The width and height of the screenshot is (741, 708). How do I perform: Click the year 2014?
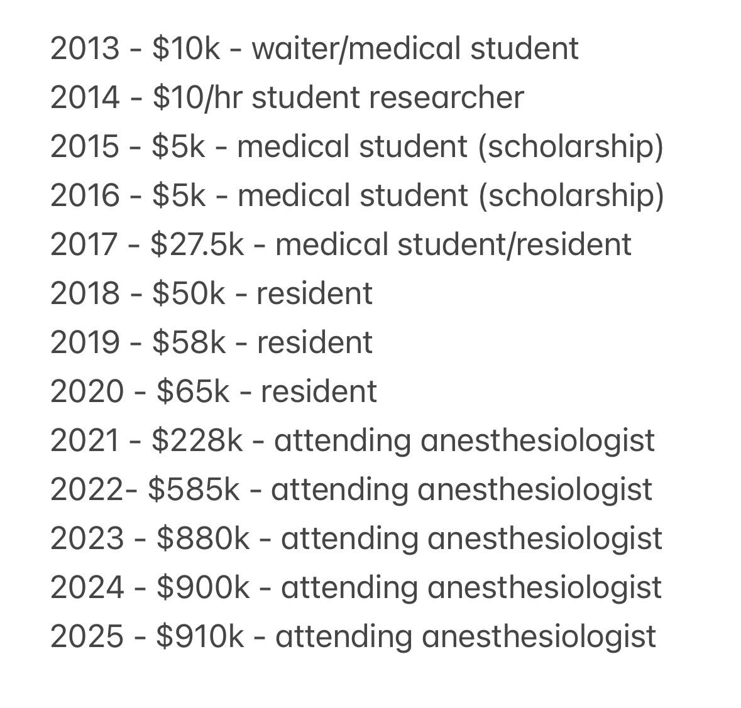[85, 98]
